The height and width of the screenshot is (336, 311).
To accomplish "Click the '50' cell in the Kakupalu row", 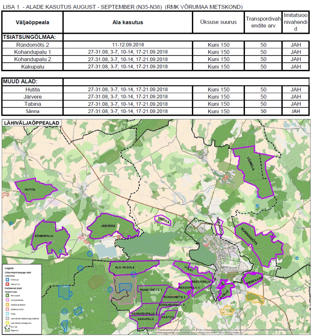I will pyautogui.click(x=263, y=67).
